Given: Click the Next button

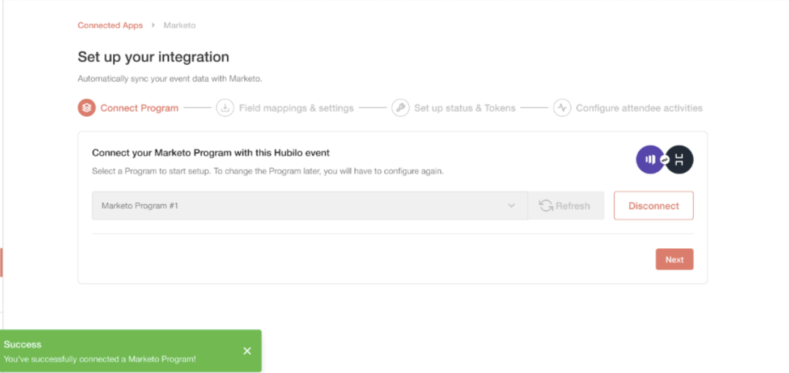Looking at the screenshot, I should click(675, 260).
